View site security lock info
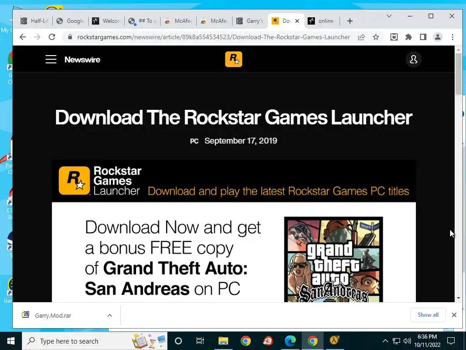Viewport: 466px width, 350px height. click(x=70, y=37)
